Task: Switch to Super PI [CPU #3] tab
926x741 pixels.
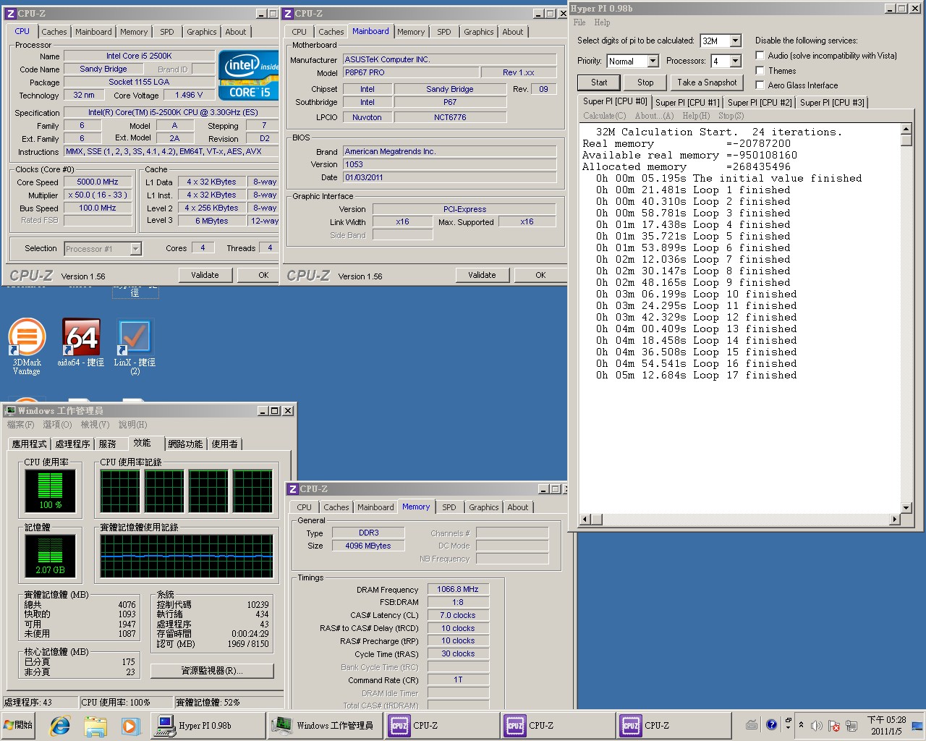Action: pyautogui.click(x=832, y=103)
